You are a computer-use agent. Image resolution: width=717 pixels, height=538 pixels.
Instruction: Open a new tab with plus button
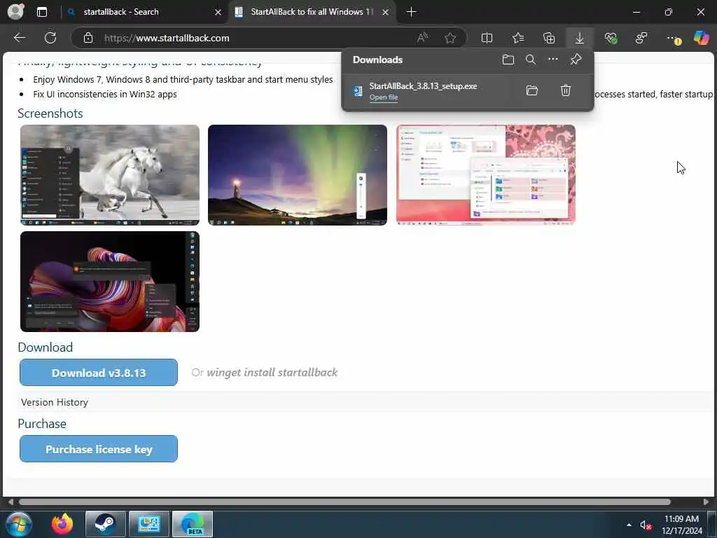point(411,12)
